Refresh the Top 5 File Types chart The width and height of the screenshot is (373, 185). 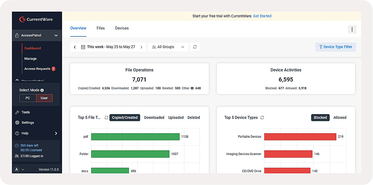click(106, 118)
